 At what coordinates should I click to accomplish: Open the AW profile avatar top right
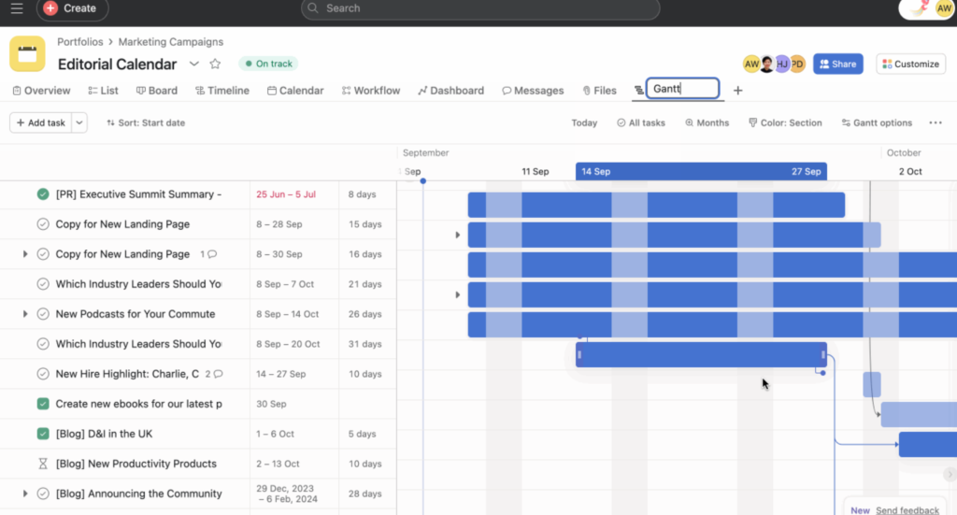[944, 8]
